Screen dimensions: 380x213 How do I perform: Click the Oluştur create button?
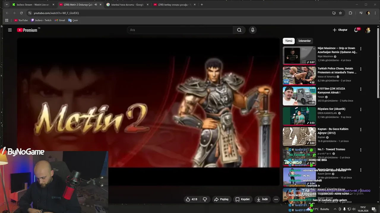340,30
